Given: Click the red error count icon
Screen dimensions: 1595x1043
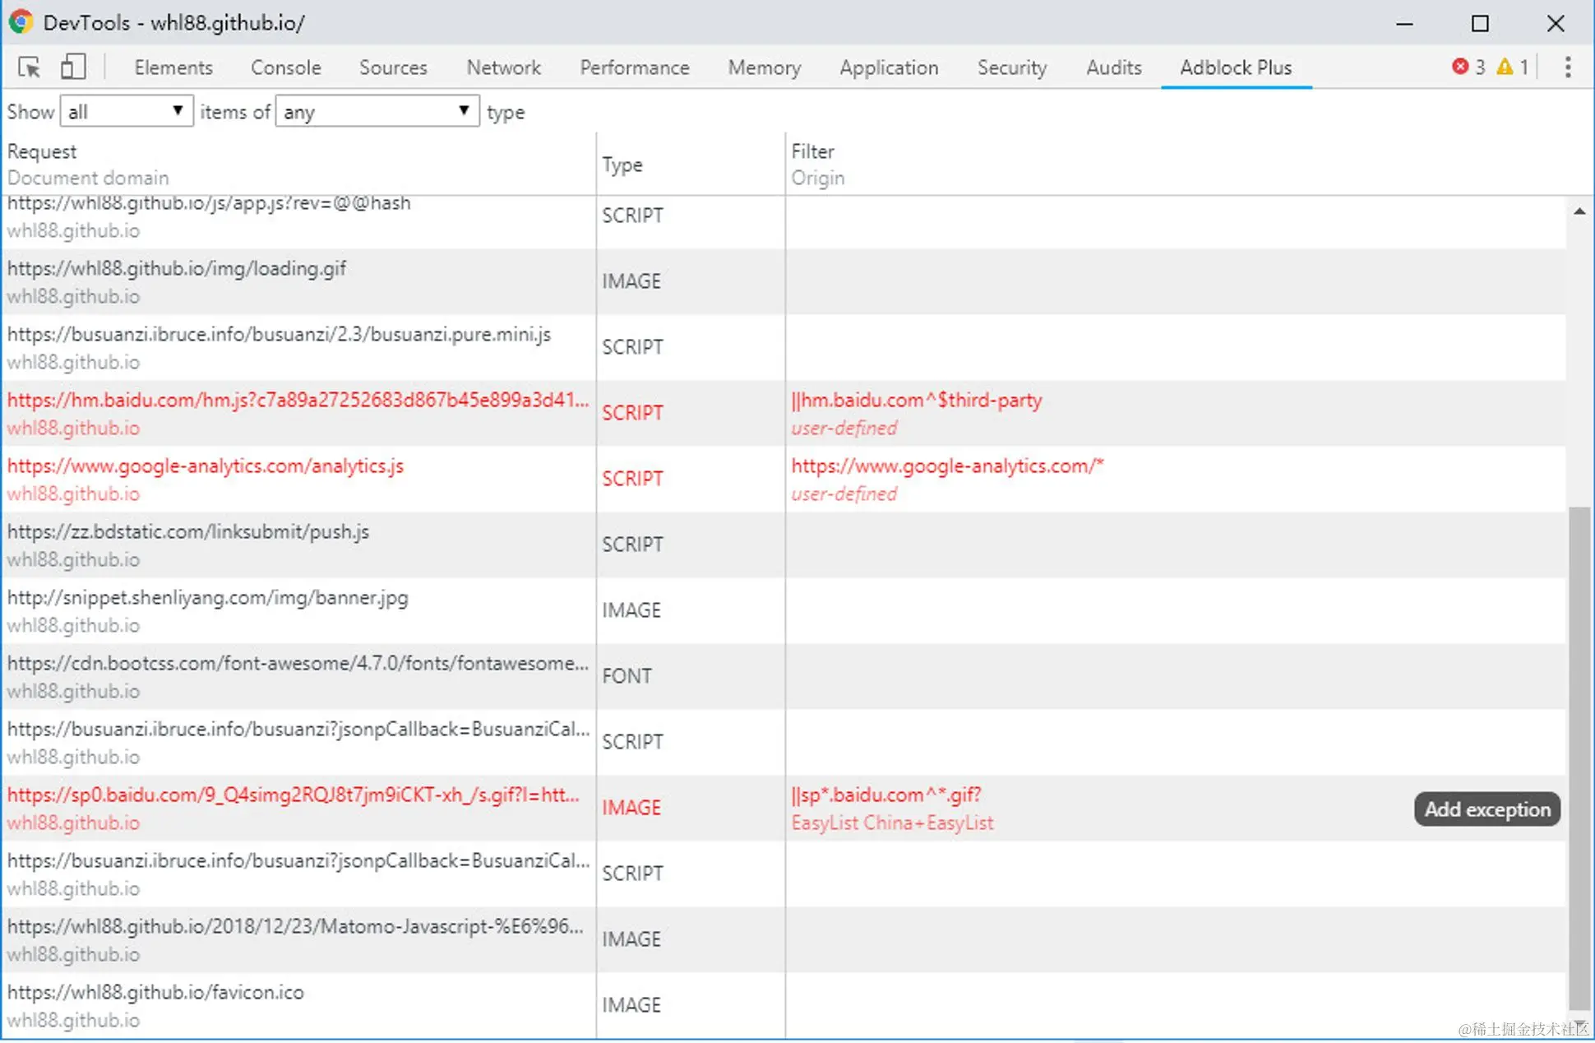Looking at the screenshot, I should point(1460,67).
